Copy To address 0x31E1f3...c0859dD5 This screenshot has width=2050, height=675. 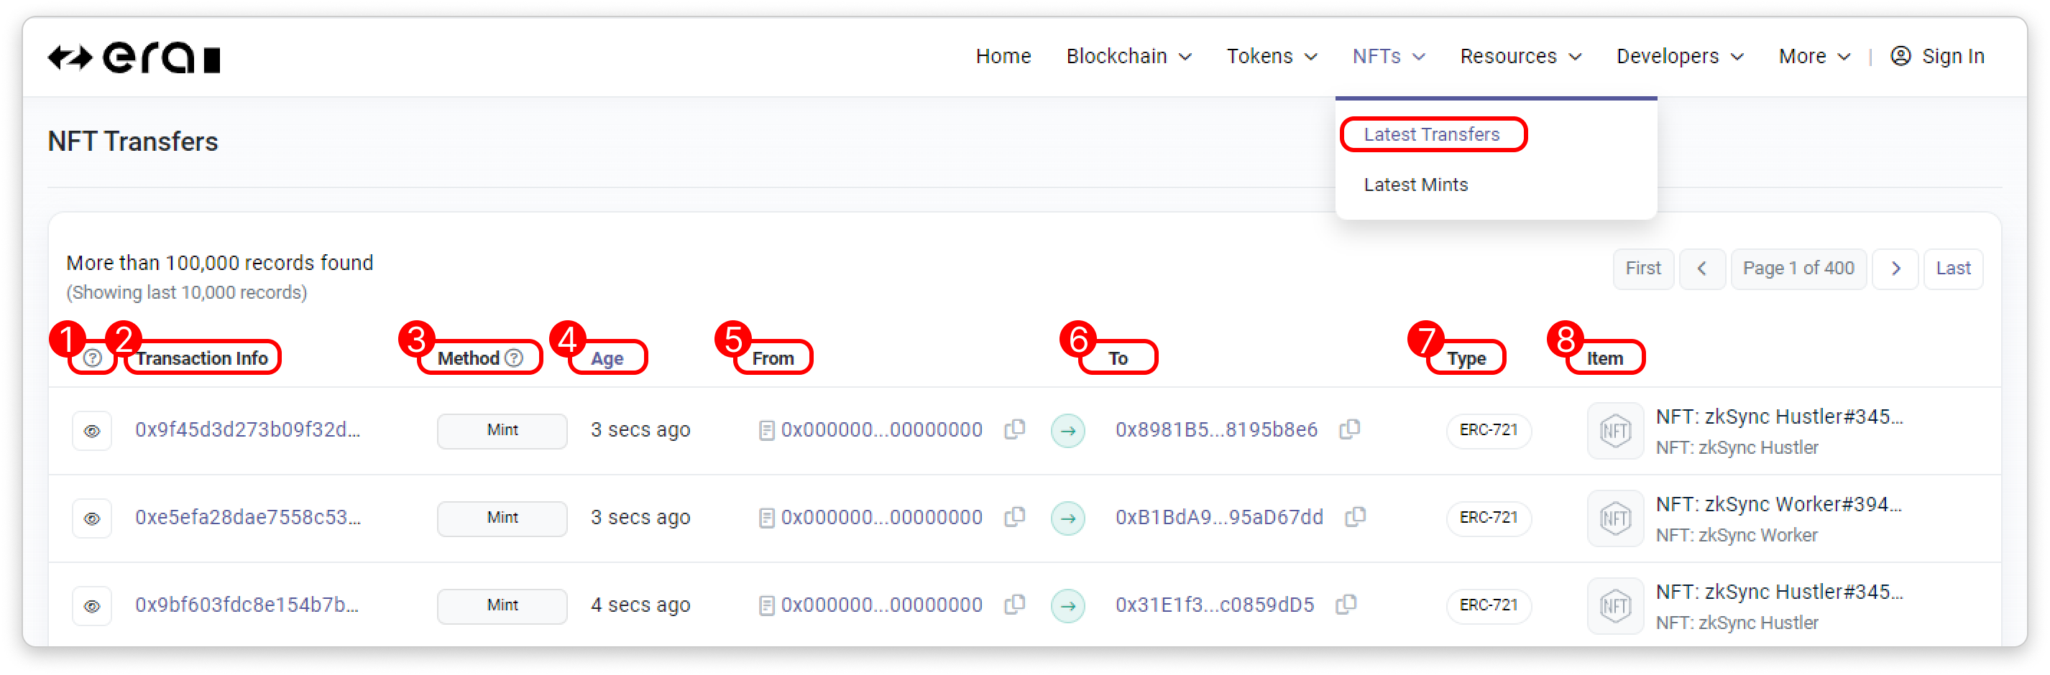(1346, 604)
